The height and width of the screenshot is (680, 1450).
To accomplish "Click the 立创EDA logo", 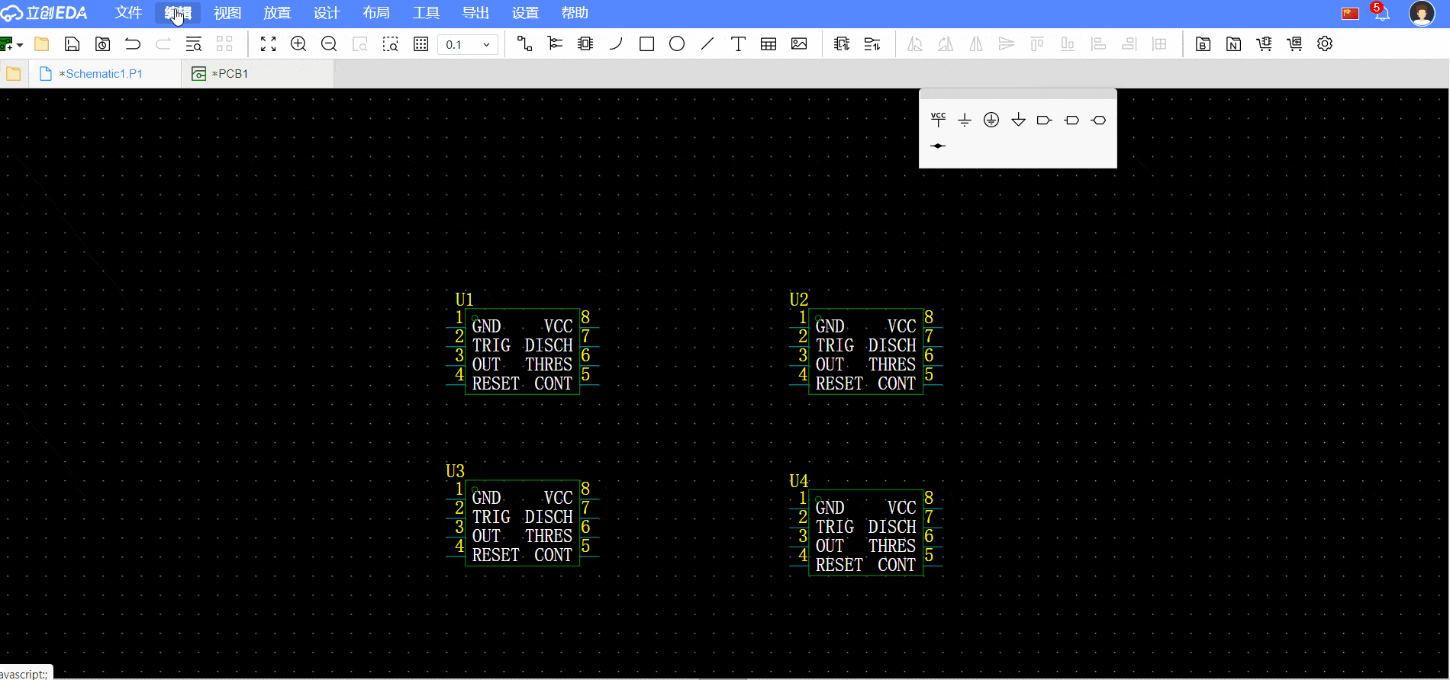I will pos(44,13).
